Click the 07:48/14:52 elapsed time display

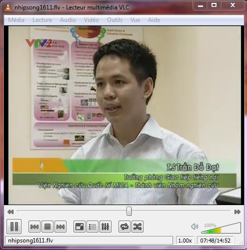pyautogui.click(x=215, y=241)
